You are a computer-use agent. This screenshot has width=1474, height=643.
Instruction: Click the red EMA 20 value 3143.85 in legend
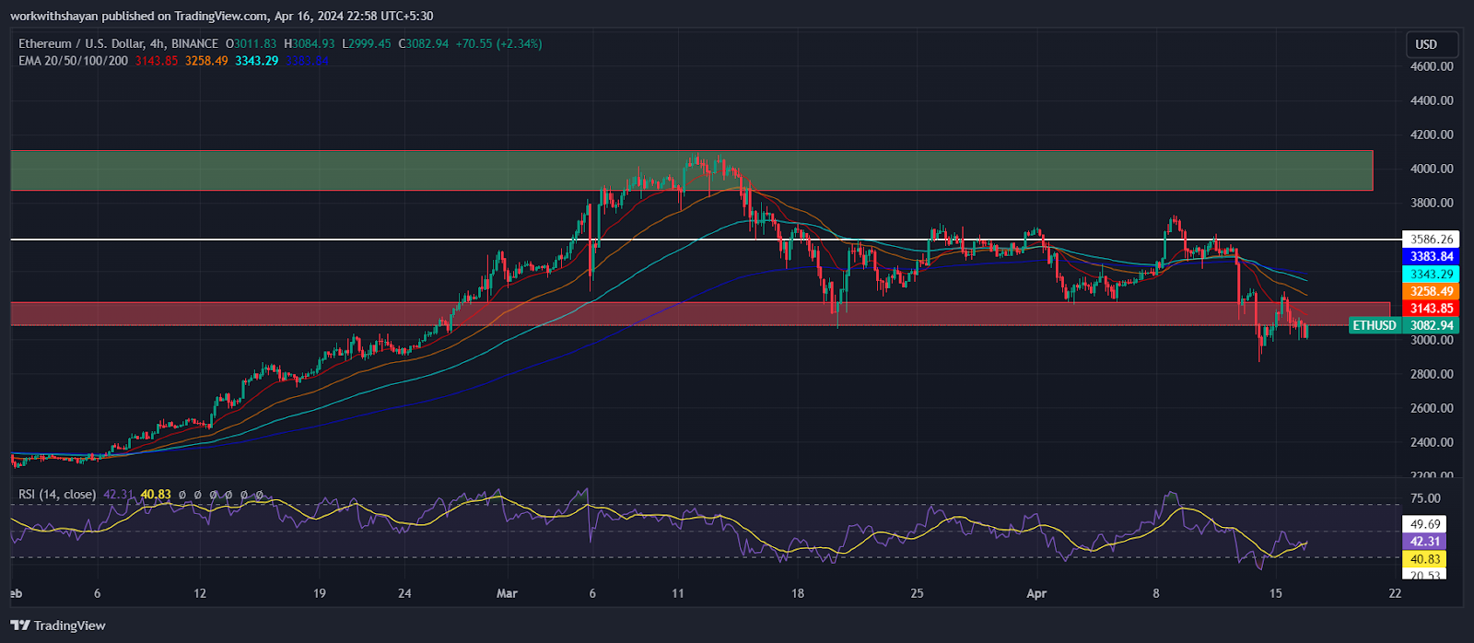point(156,61)
